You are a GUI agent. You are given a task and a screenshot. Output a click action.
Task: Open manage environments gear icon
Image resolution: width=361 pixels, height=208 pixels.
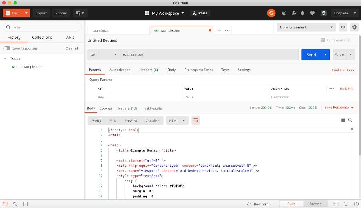354,27
